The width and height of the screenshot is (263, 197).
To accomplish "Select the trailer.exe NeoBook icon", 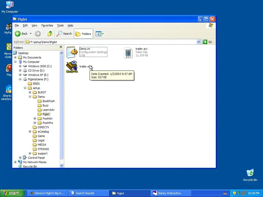I will [72, 67].
